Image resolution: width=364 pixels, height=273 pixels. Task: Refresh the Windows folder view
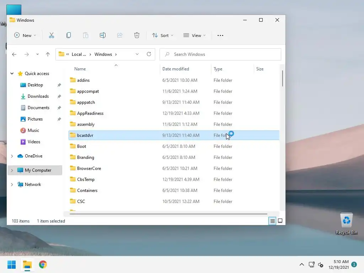tap(149, 54)
